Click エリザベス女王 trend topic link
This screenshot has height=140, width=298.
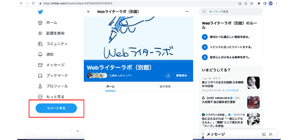point(230,91)
